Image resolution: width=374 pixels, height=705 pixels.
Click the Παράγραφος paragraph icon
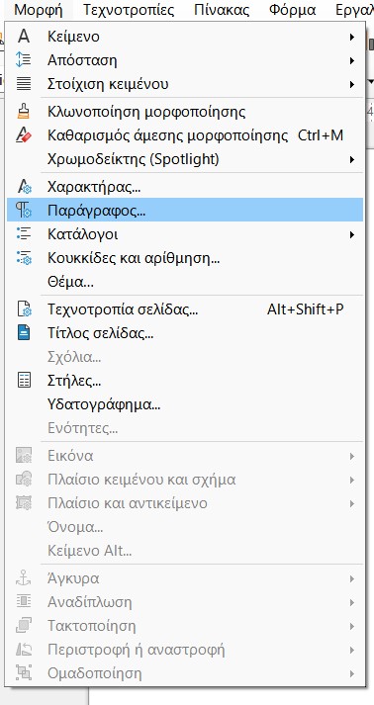(x=24, y=210)
